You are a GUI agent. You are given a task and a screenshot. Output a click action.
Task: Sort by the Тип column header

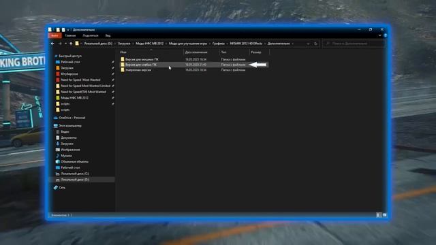223,52
